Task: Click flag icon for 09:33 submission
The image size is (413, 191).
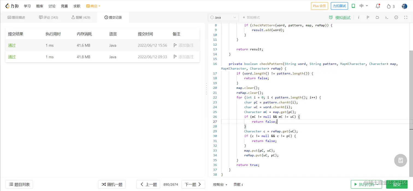Action: 175,57
